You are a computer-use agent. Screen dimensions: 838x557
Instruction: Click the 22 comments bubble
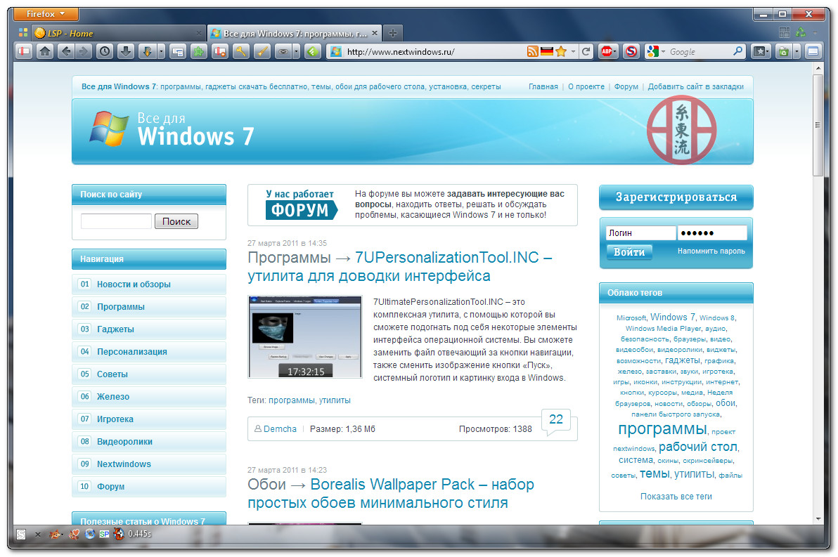coord(556,420)
